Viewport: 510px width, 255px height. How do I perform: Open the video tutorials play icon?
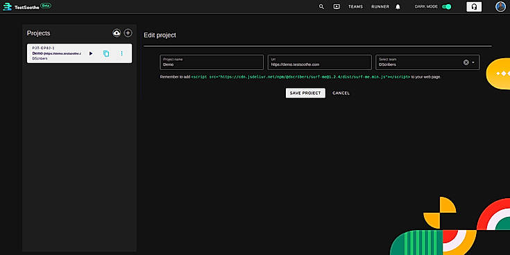pyautogui.click(x=337, y=6)
